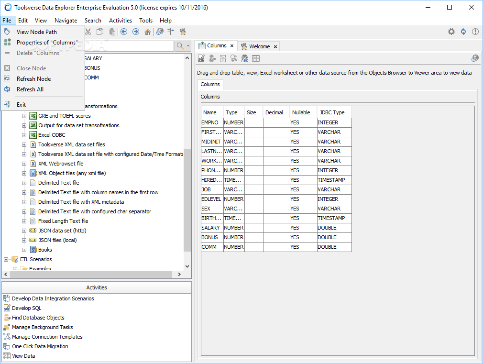Click the Decimal column header

(x=276, y=112)
